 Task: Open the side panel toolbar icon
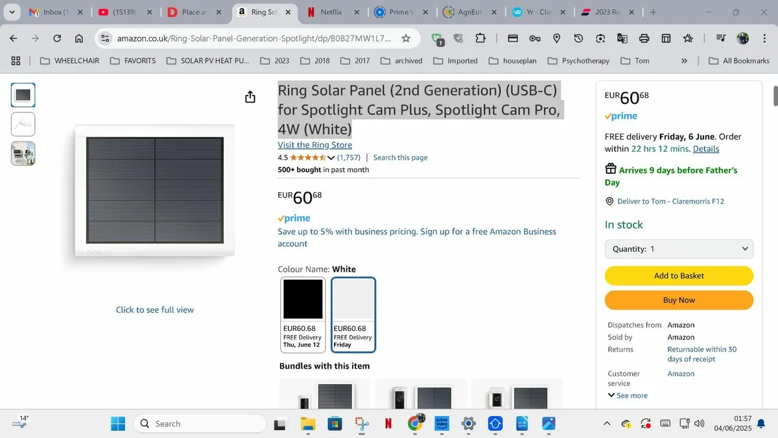(666, 38)
